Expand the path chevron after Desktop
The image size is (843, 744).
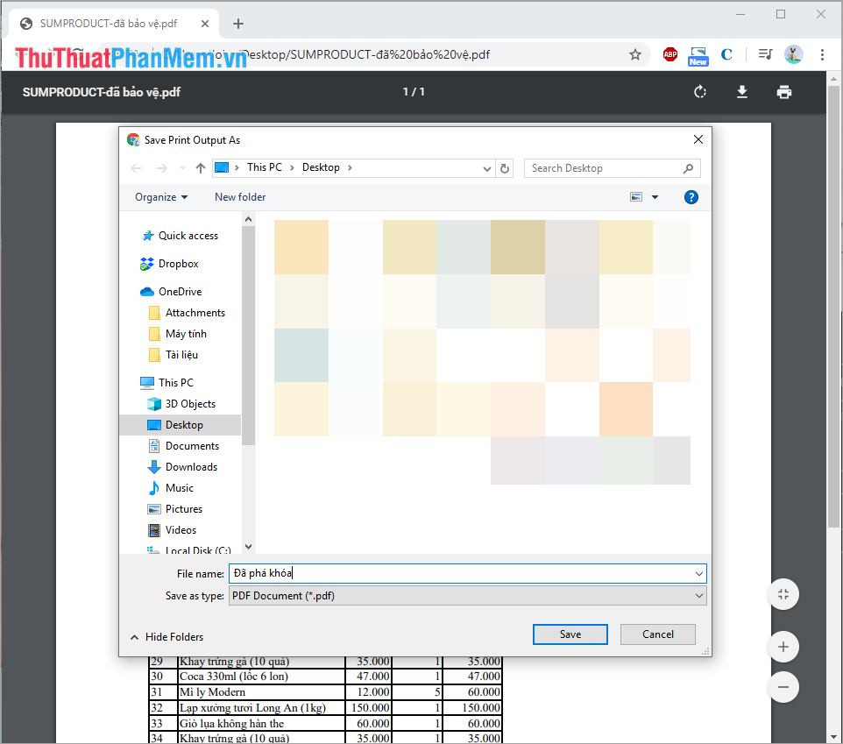pyautogui.click(x=350, y=167)
